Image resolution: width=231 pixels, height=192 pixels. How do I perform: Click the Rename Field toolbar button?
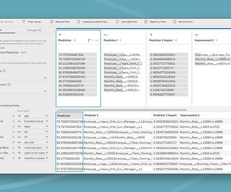[x=60, y=22]
